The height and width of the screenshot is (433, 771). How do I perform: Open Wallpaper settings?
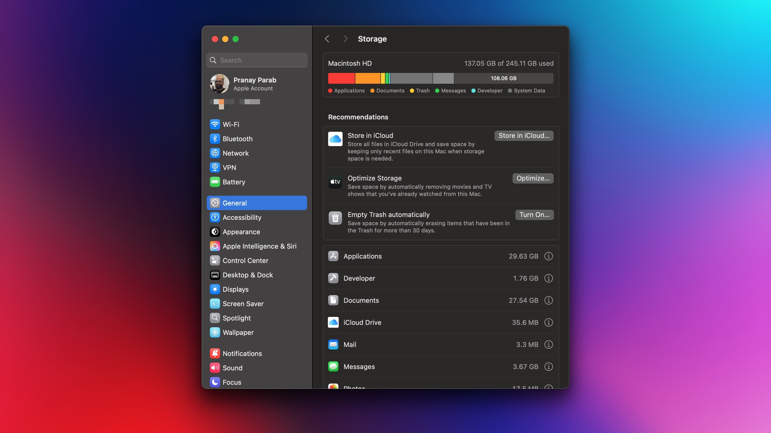point(215,332)
